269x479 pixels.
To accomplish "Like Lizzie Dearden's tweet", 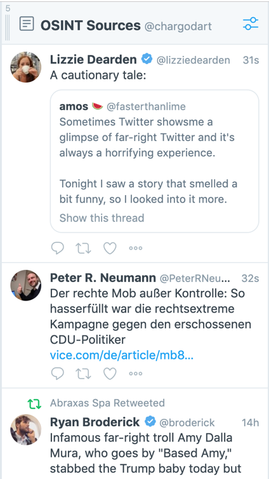I will pyautogui.click(x=110, y=248).
